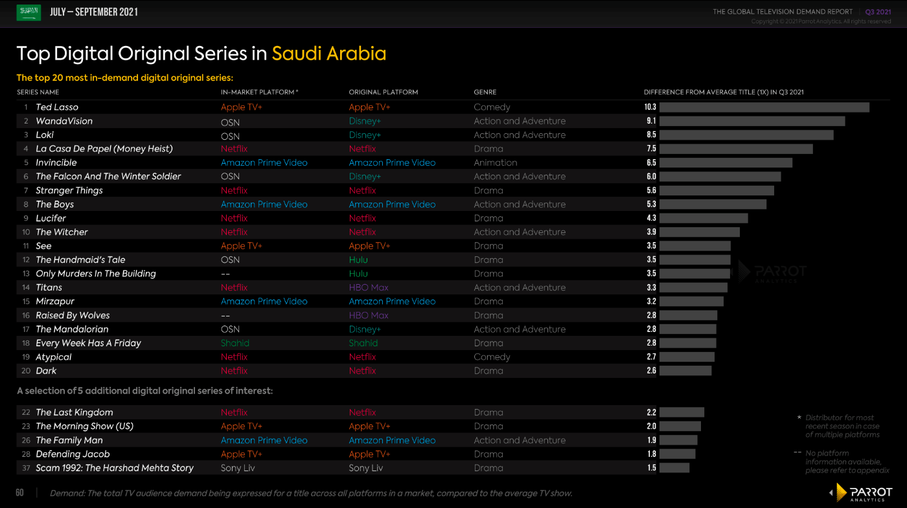Click the Invincible series title
The image size is (907, 508).
pos(56,162)
